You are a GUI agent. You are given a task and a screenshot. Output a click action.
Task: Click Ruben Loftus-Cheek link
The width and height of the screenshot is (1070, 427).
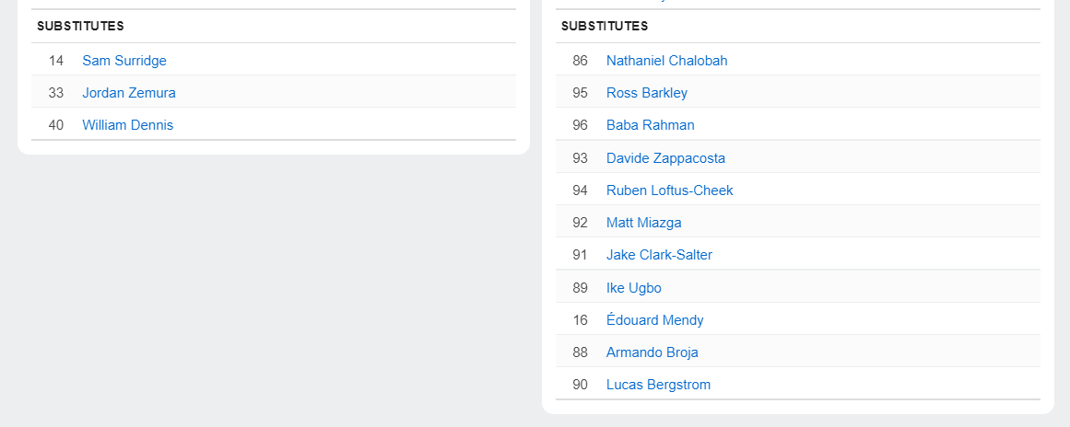tap(670, 190)
